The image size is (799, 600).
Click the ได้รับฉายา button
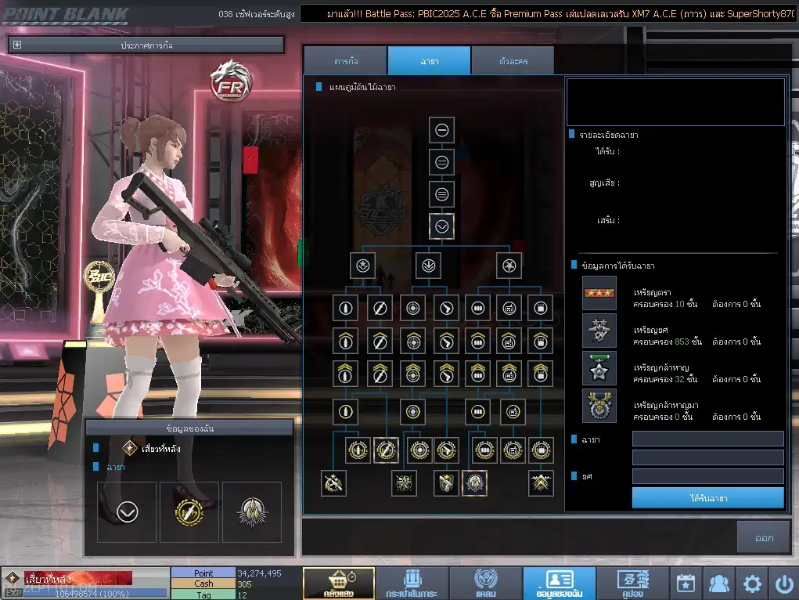click(707, 498)
